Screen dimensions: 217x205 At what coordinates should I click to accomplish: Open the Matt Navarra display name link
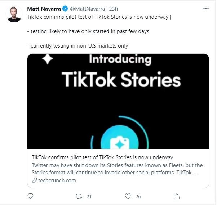coord(44,8)
